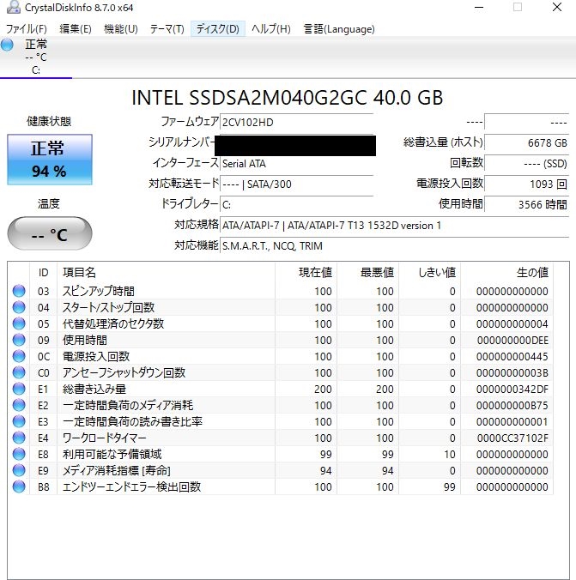This screenshot has height=580, width=576.
Task: Open the 言語(Language) menu
Action: 339,29
